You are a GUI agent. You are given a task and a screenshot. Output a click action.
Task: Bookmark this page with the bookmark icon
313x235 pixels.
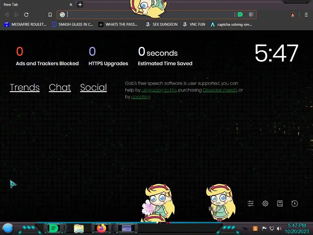50,15
